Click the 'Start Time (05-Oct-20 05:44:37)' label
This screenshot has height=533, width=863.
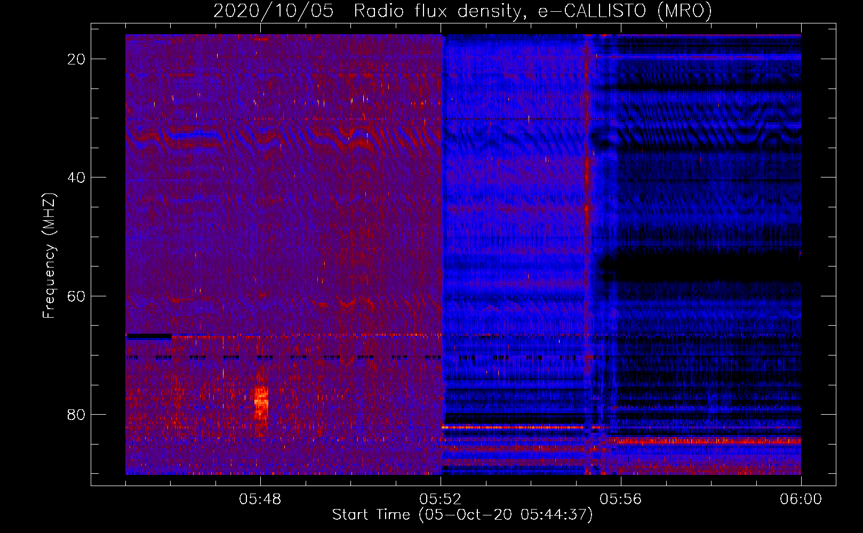coord(462,515)
